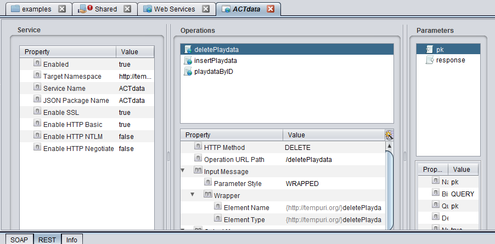Click the operation properties scrollbar up arrow
The height and width of the screenshot is (244, 495).
point(390,146)
